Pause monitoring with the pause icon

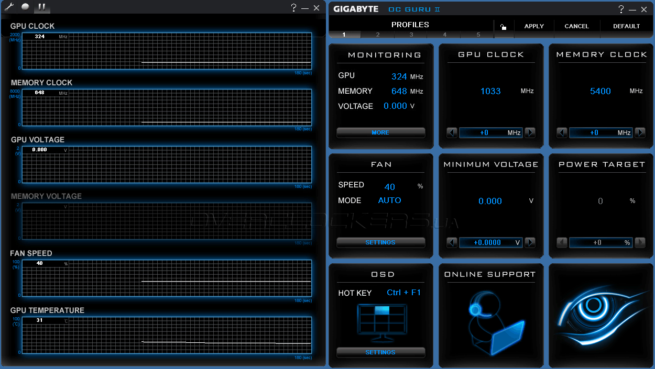(x=41, y=7)
